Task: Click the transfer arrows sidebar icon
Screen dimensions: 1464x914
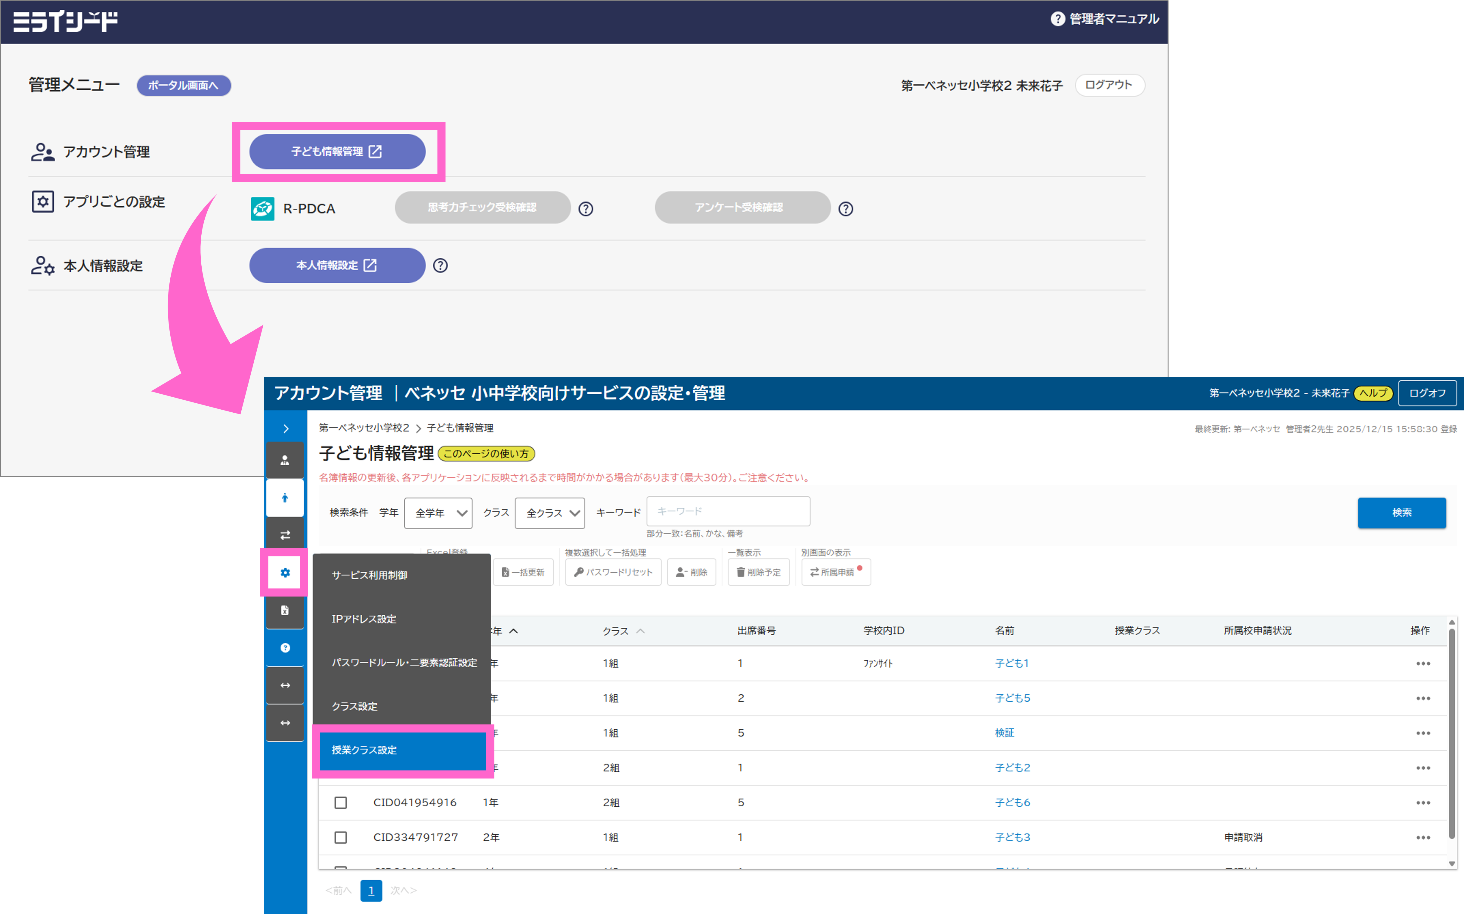Action: (285, 535)
